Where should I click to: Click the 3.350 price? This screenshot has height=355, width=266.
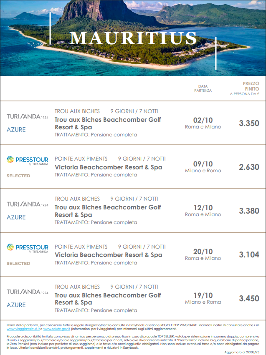coord(249,123)
